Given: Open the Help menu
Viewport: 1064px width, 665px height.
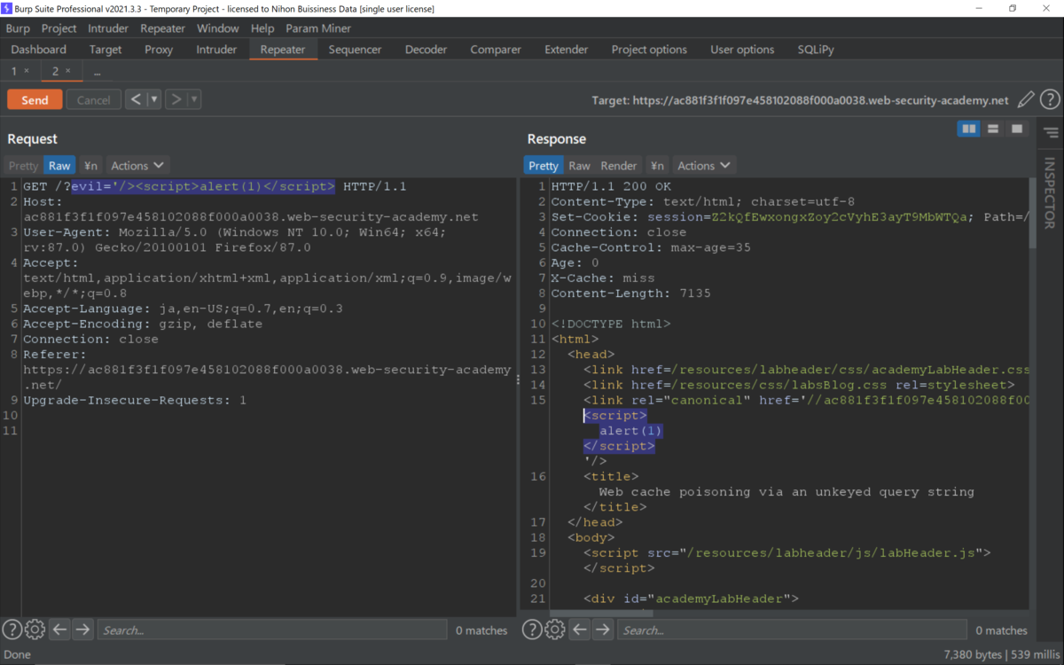Looking at the screenshot, I should (x=262, y=28).
